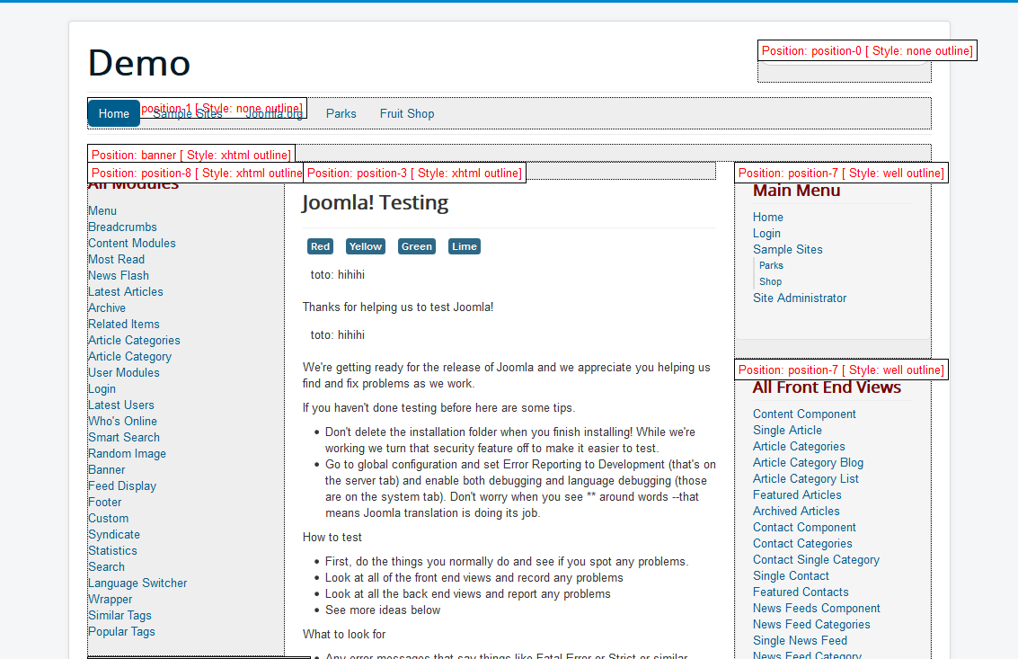Open Wrapper module link
The height and width of the screenshot is (659, 1018).
[111, 599]
